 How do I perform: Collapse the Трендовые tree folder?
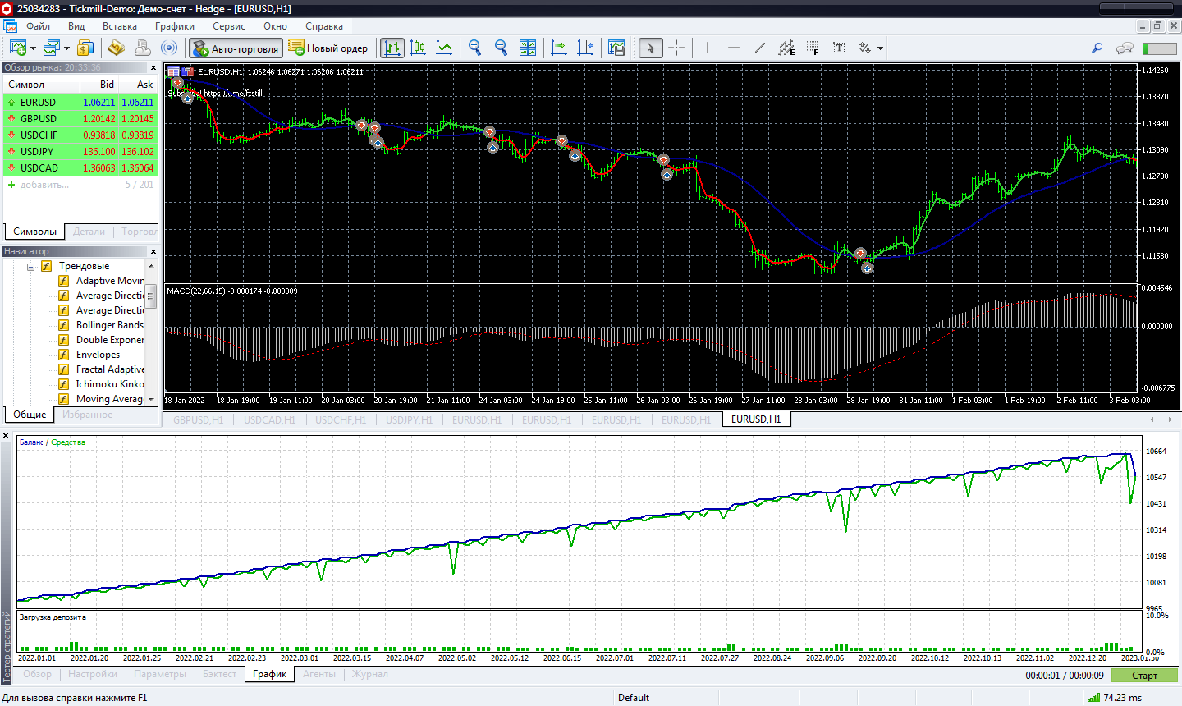click(30, 267)
